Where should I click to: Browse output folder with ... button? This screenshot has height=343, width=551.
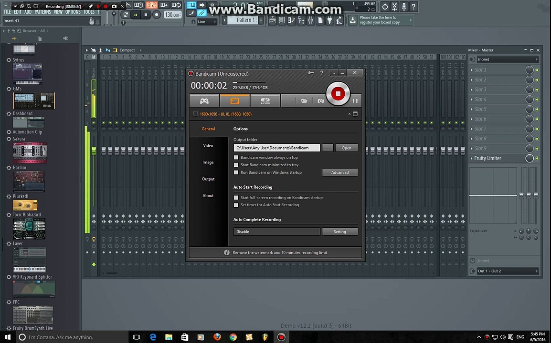tap(328, 148)
